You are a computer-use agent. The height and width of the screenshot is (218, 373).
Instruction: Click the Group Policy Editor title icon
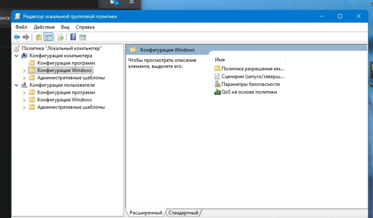click(18, 16)
